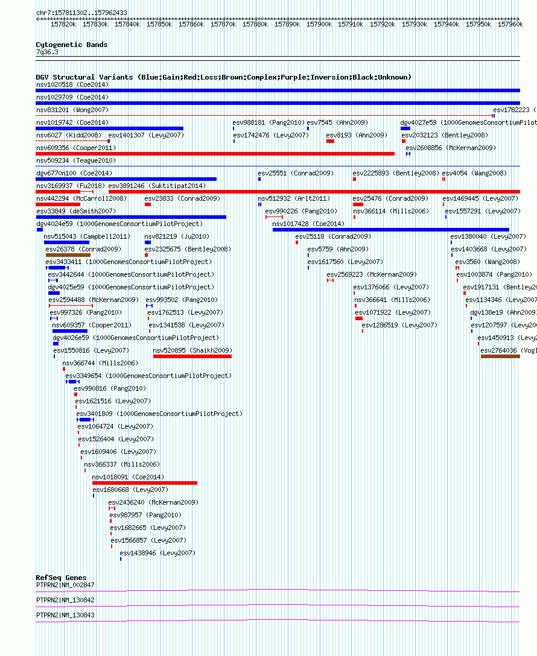Click the brown esv26378 (Conrad2009) bar

68,255
